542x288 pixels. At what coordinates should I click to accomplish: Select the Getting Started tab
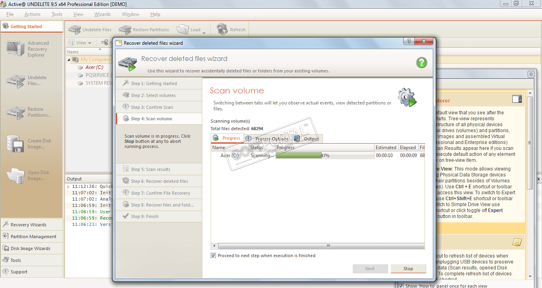pos(31,27)
